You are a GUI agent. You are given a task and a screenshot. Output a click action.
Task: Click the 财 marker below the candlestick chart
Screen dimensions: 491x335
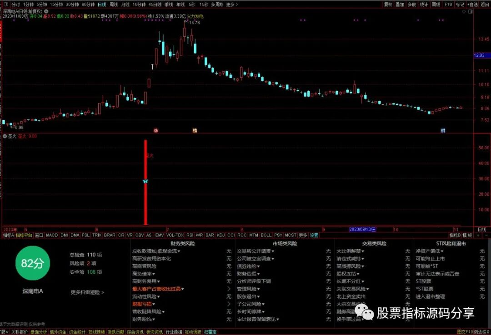coord(443,130)
